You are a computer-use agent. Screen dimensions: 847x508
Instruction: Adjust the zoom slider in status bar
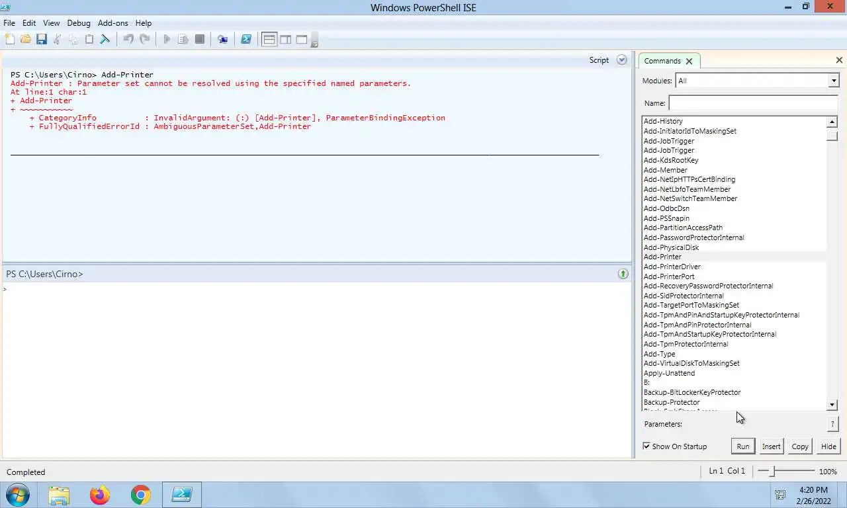(772, 471)
